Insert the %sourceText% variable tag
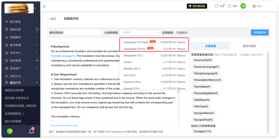Viewport: 279px width, 139px height. [x=203, y=60]
